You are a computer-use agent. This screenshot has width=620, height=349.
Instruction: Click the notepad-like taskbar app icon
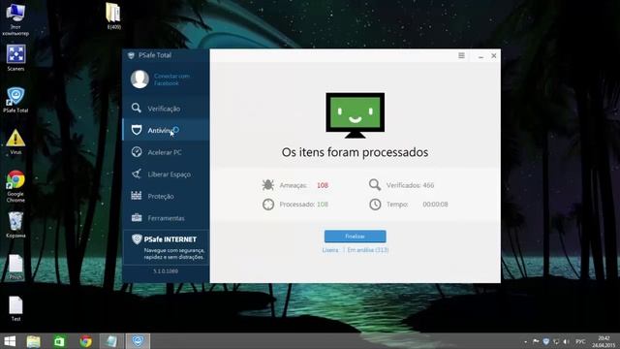pos(111,341)
